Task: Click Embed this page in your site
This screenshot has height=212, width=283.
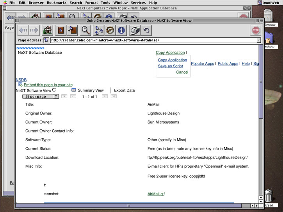Action: pos(48,85)
